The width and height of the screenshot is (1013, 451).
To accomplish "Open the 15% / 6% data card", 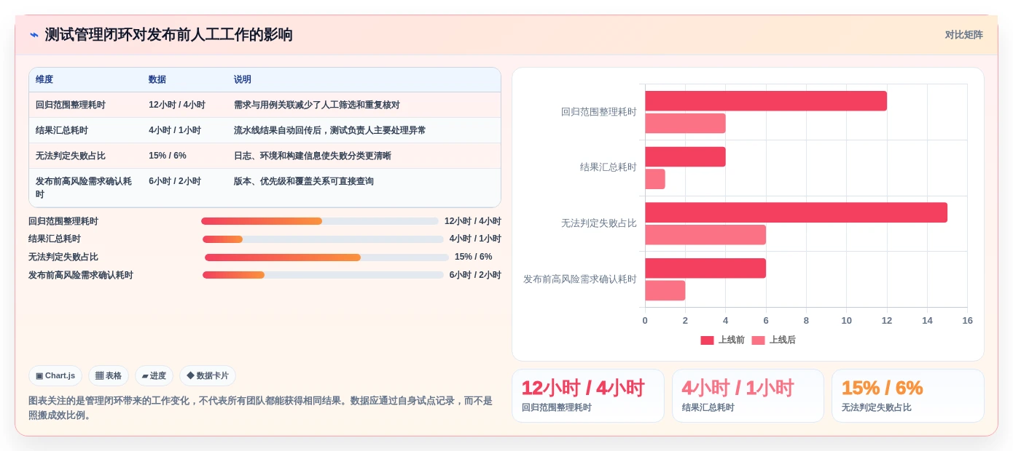I will click(x=908, y=396).
